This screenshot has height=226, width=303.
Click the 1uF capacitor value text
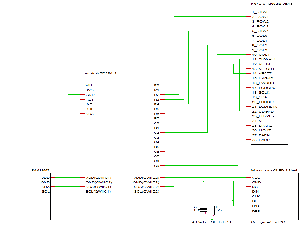[197, 210]
